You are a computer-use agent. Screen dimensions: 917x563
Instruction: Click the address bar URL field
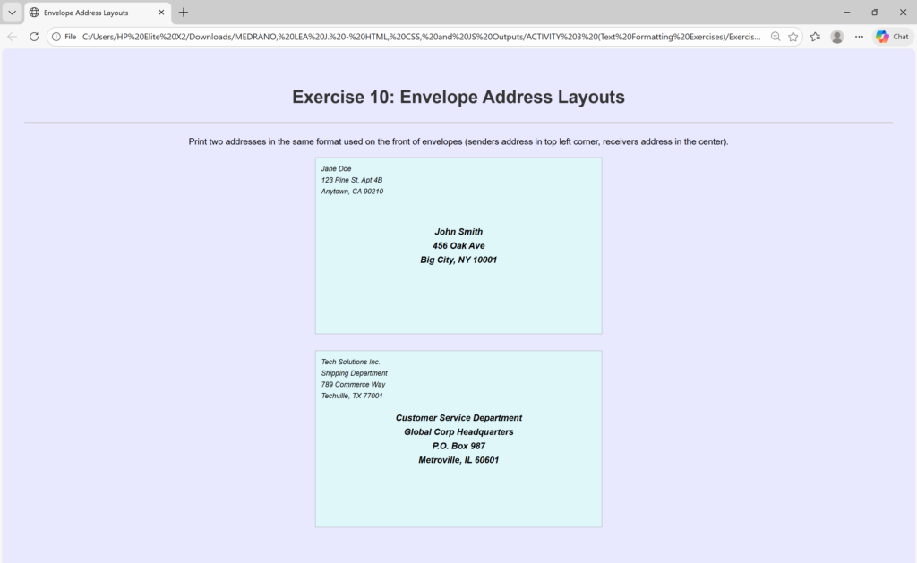(421, 37)
